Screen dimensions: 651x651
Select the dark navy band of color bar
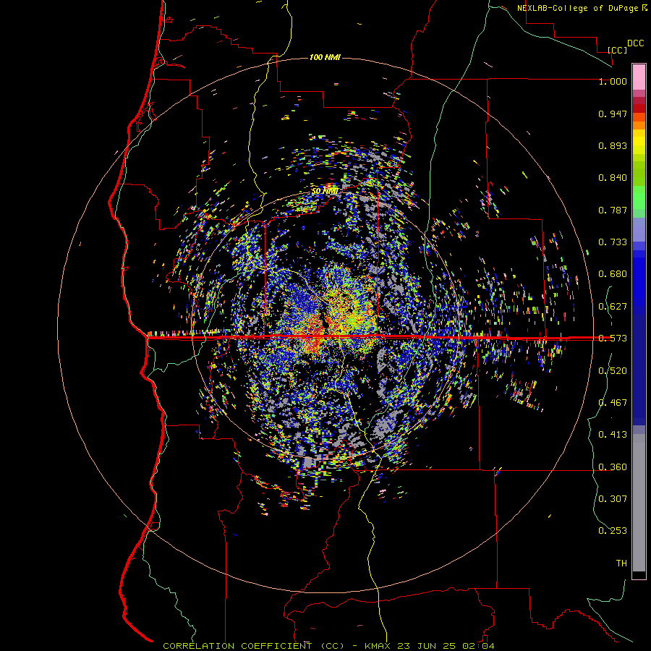639,370
